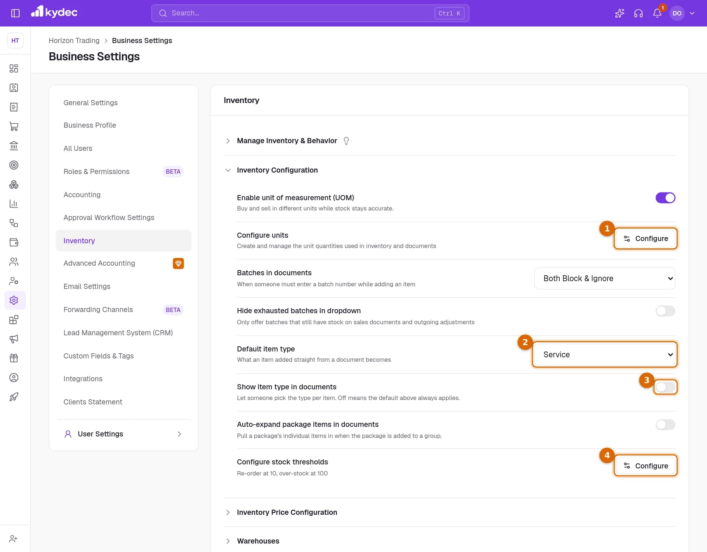This screenshot has width=707, height=552.
Task: Open Clients Statement settings
Action: click(124, 402)
